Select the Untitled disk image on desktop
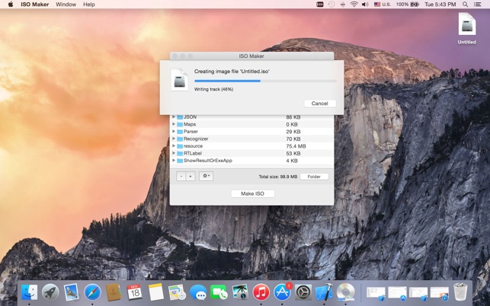This screenshot has width=490, height=306. click(x=467, y=24)
